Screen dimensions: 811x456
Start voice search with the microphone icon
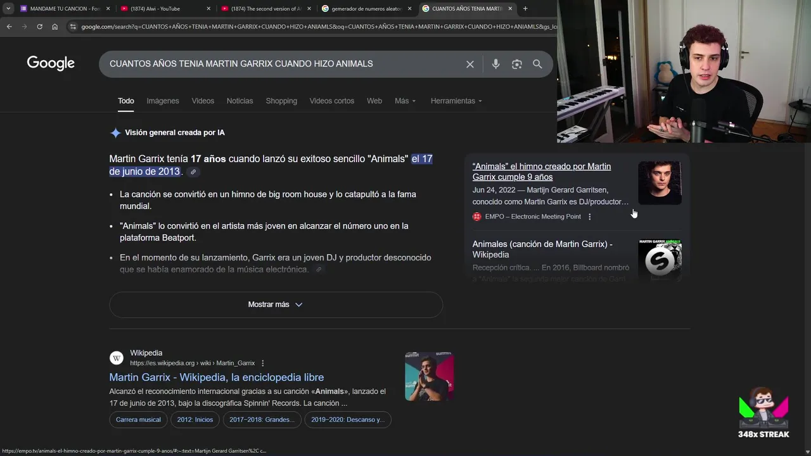(x=495, y=64)
